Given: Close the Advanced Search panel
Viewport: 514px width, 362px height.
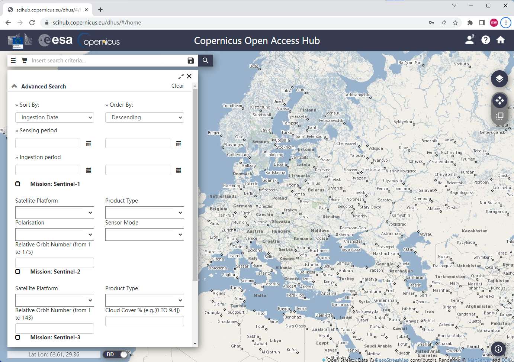Looking at the screenshot, I should (189, 76).
